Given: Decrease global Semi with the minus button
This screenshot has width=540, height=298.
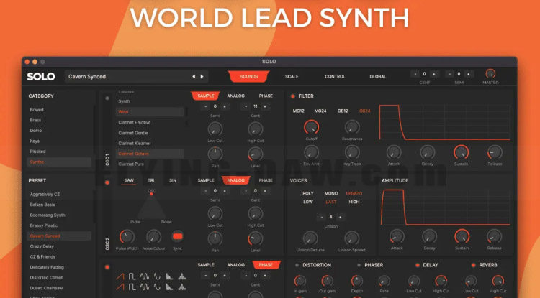Looking at the screenshot, I should (x=449, y=74).
